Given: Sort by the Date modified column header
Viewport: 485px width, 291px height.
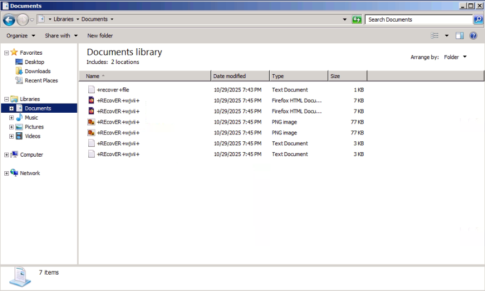Looking at the screenshot, I should tap(241, 76).
